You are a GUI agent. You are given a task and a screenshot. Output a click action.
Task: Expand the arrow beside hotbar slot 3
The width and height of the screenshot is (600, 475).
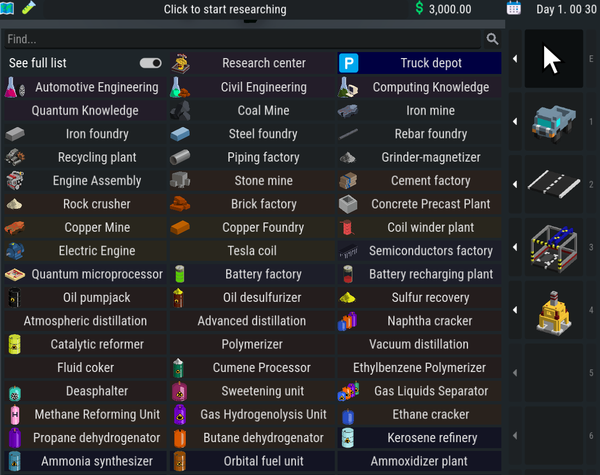click(x=515, y=248)
